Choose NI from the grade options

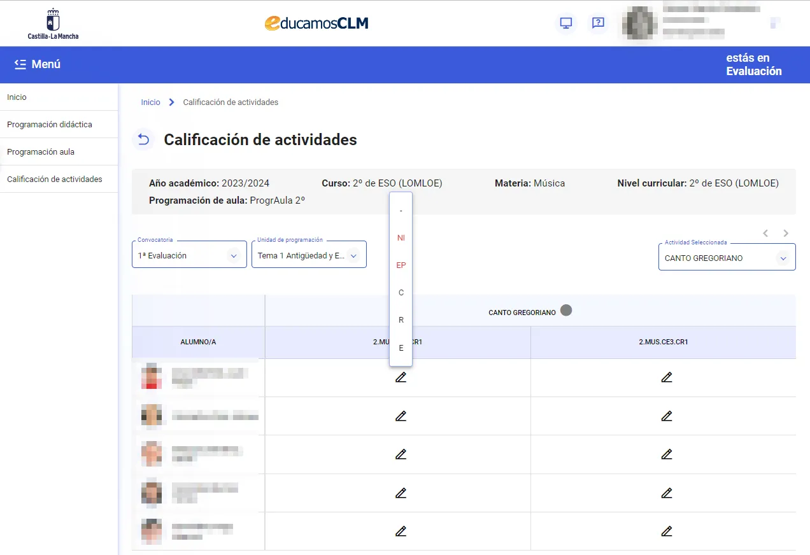click(401, 237)
